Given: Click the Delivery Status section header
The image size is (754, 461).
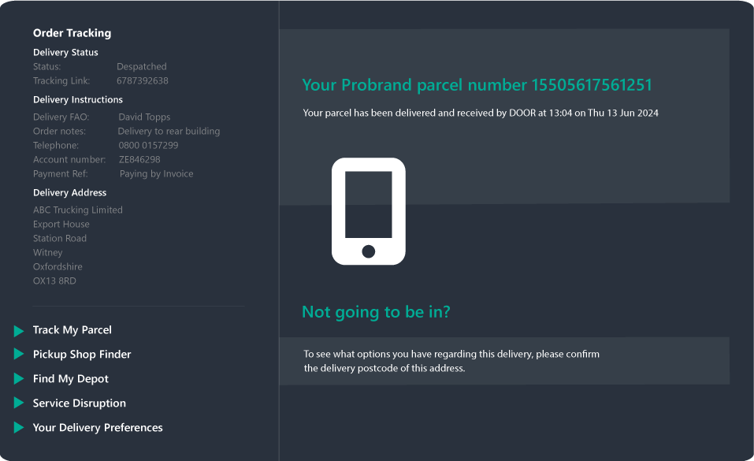Looking at the screenshot, I should tap(65, 52).
